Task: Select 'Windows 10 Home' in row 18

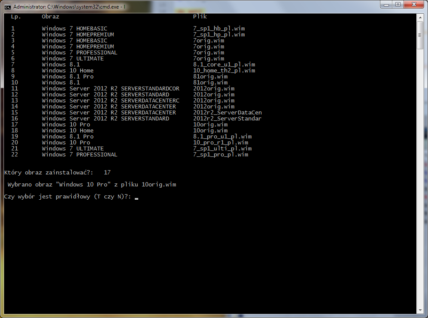Action: click(67, 131)
